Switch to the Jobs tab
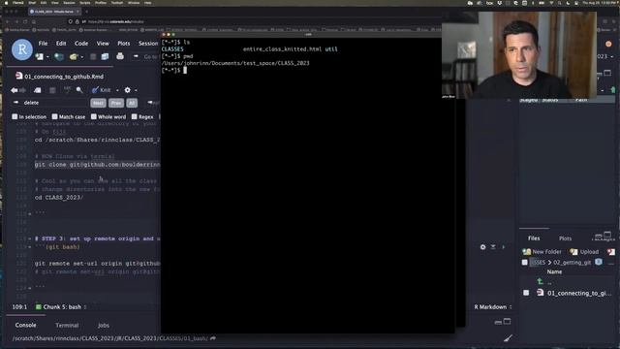This screenshot has width=620, height=349. [104, 326]
